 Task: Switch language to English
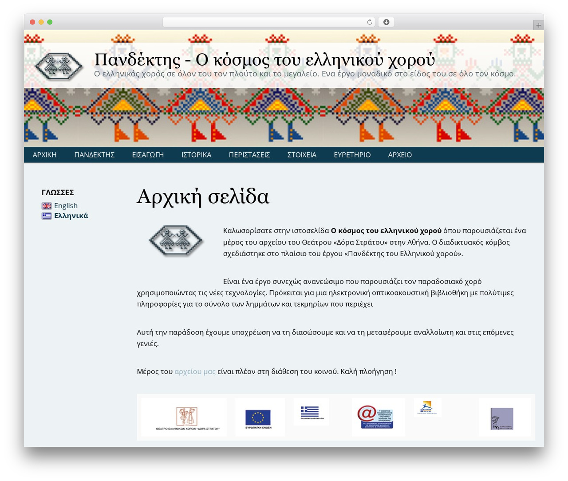click(66, 206)
